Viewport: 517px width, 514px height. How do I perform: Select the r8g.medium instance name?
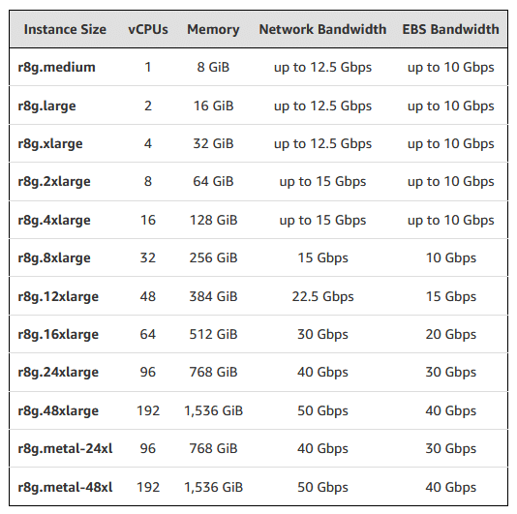pos(57,68)
